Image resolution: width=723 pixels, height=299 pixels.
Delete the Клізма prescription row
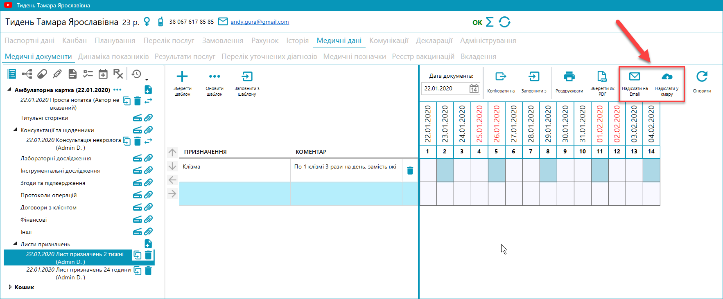tap(410, 171)
